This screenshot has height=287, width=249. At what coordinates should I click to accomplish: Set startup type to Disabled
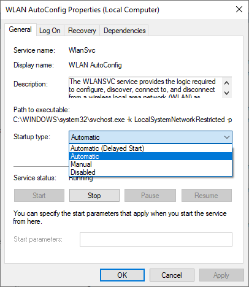coord(150,172)
